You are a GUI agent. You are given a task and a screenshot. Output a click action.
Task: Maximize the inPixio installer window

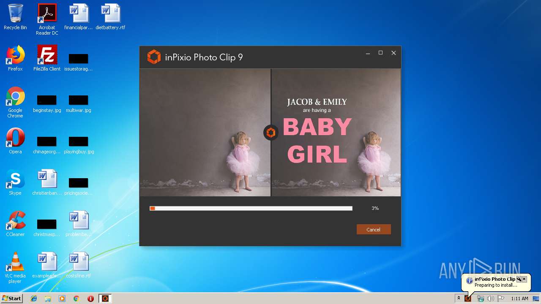click(x=380, y=53)
